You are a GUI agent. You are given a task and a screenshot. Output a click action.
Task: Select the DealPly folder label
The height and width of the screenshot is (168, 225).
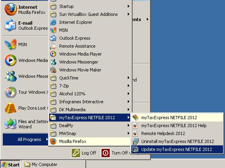click(x=66, y=126)
